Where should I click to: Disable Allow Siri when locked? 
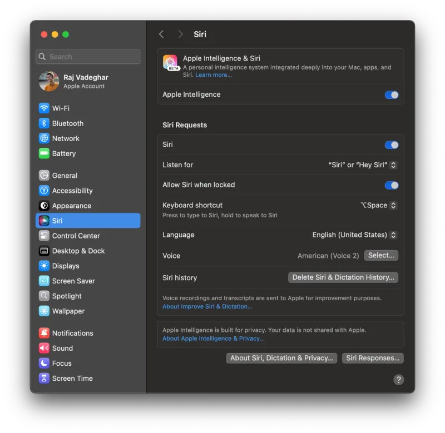click(x=392, y=185)
